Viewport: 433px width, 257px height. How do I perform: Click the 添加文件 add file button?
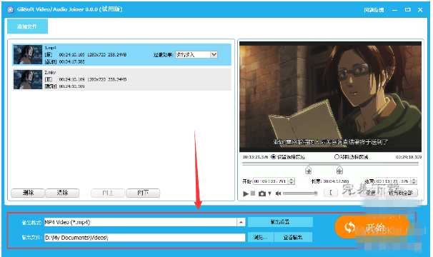(27, 26)
